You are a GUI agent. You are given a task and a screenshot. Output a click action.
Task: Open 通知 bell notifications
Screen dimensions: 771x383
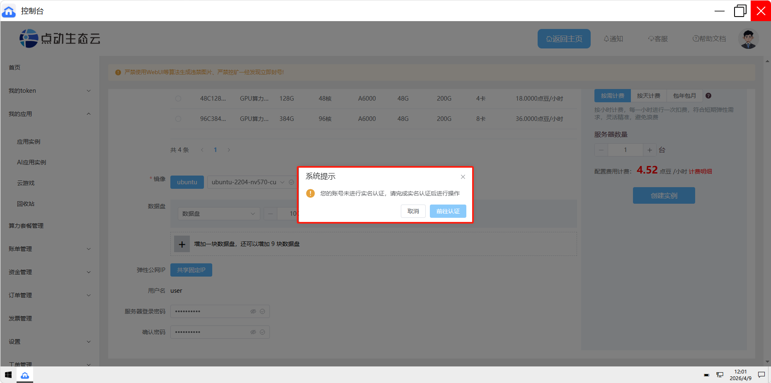pos(613,39)
